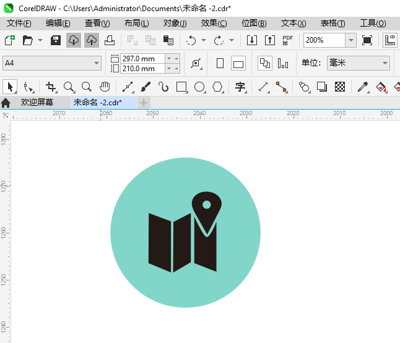Switch to the 欢迎屏幕 tab
Screen dimensions: 400x343
[x=37, y=102]
